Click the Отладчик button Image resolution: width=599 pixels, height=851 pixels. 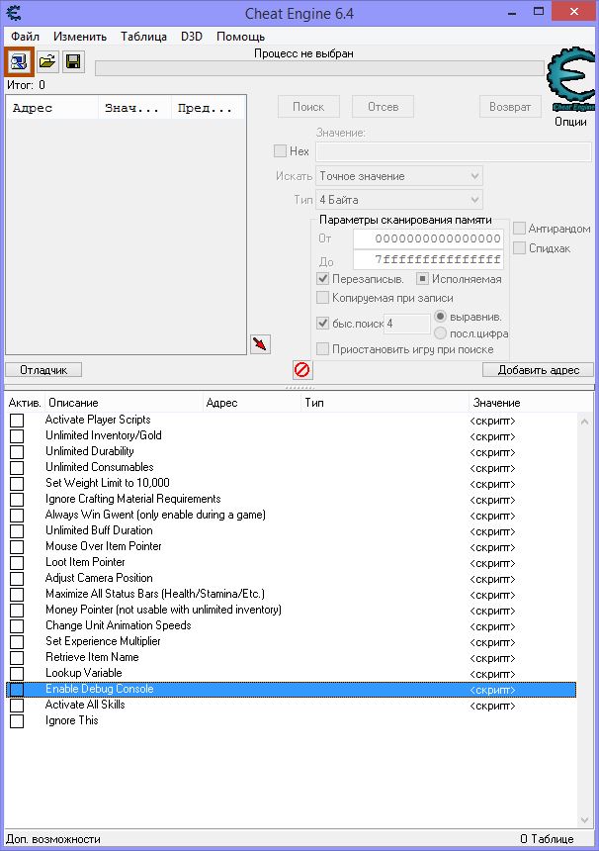pyautogui.click(x=43, y=370)
